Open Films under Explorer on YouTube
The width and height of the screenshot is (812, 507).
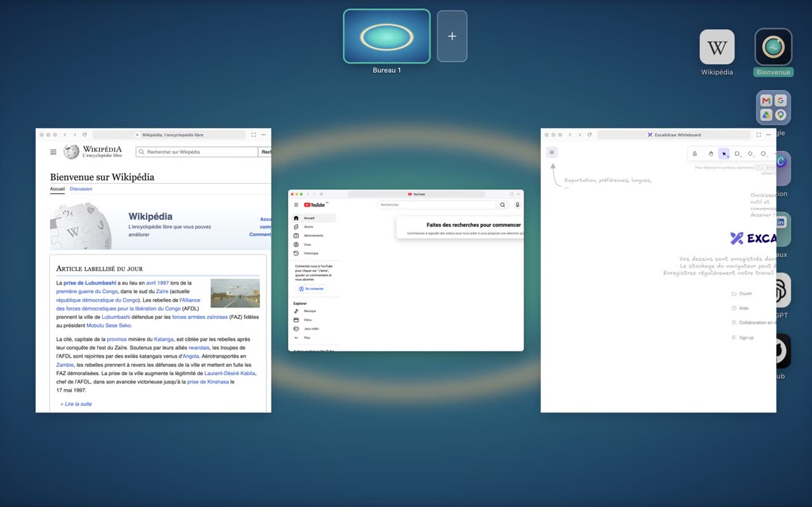314,320
